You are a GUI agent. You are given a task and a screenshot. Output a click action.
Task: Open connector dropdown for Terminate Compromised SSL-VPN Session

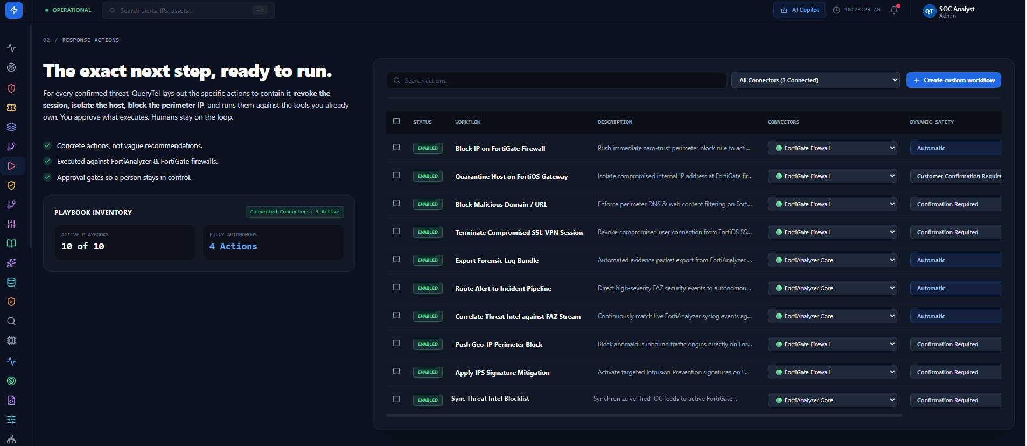point(832,232)
